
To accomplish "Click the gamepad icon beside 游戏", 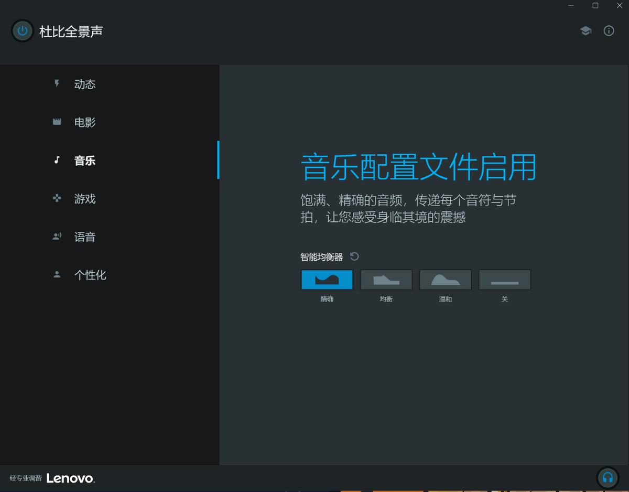I will 57,198.
